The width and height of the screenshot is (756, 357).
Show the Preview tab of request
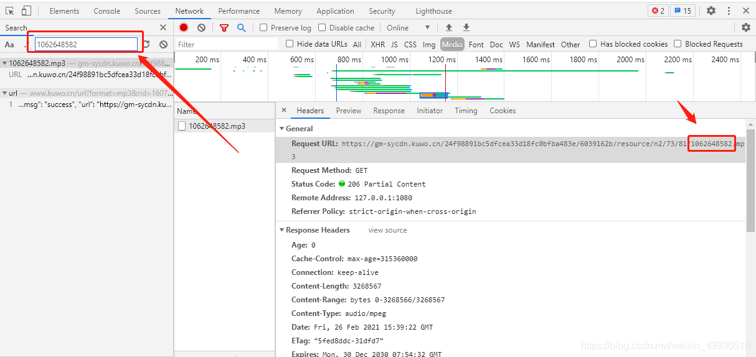(349, 110)
